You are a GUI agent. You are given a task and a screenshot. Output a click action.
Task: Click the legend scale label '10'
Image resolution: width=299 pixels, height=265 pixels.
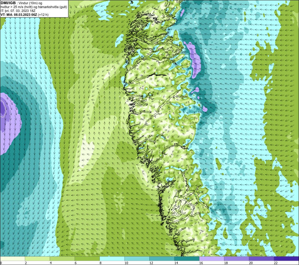126,263
